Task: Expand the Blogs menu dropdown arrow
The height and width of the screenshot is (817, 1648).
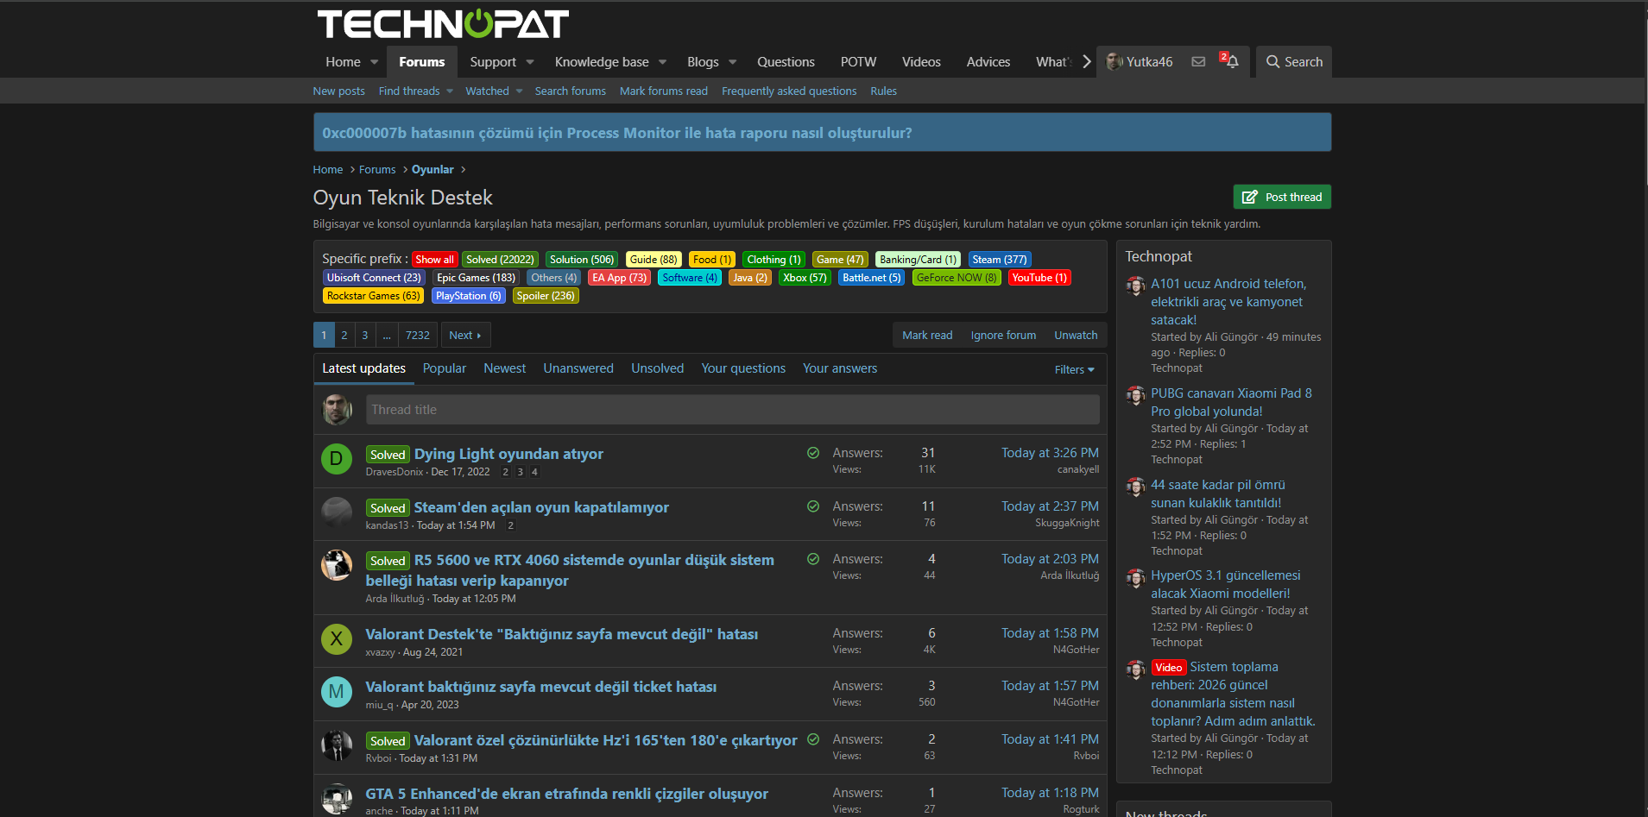Action: 733,62
